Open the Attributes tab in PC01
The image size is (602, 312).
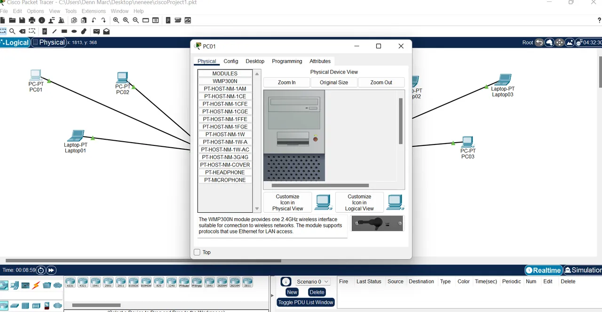tap(320, 61)
